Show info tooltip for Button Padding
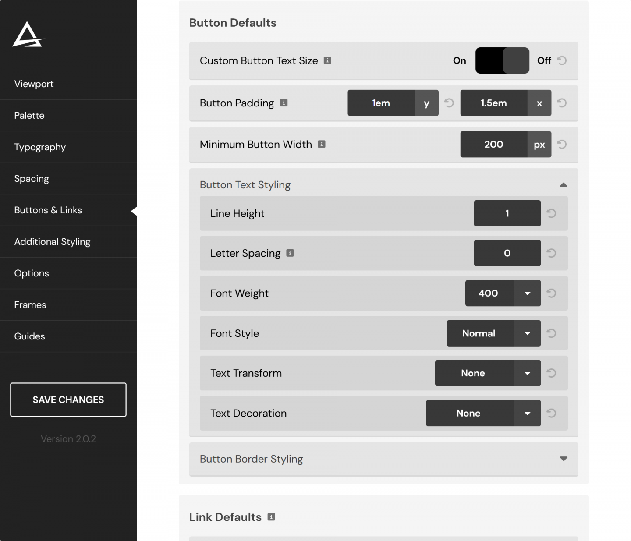The height and width of the screenshot is (541, 631). click(284, 103)
